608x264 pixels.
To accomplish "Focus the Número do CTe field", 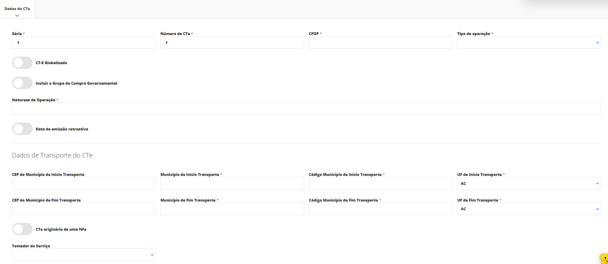I will [232, 43].
